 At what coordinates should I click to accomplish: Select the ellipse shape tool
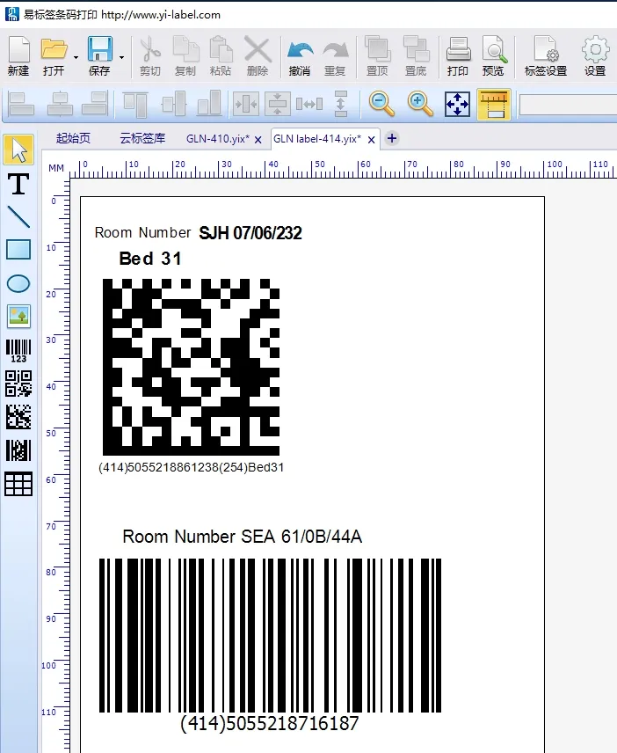(18, 283)
